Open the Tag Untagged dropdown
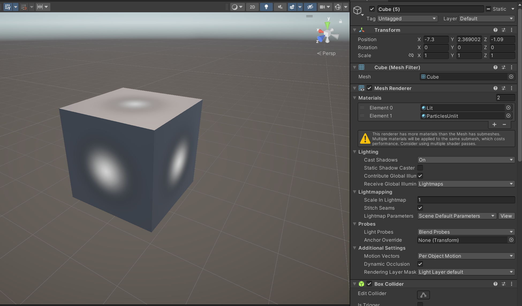The height and width of the screenshot is (306, 522). pyautogui.click(x=407, y=19)
